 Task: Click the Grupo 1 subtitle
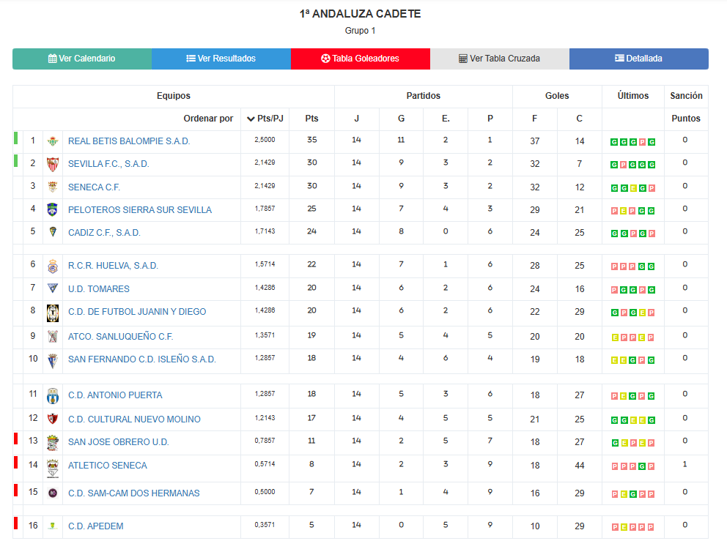click(x=361, y=31)
